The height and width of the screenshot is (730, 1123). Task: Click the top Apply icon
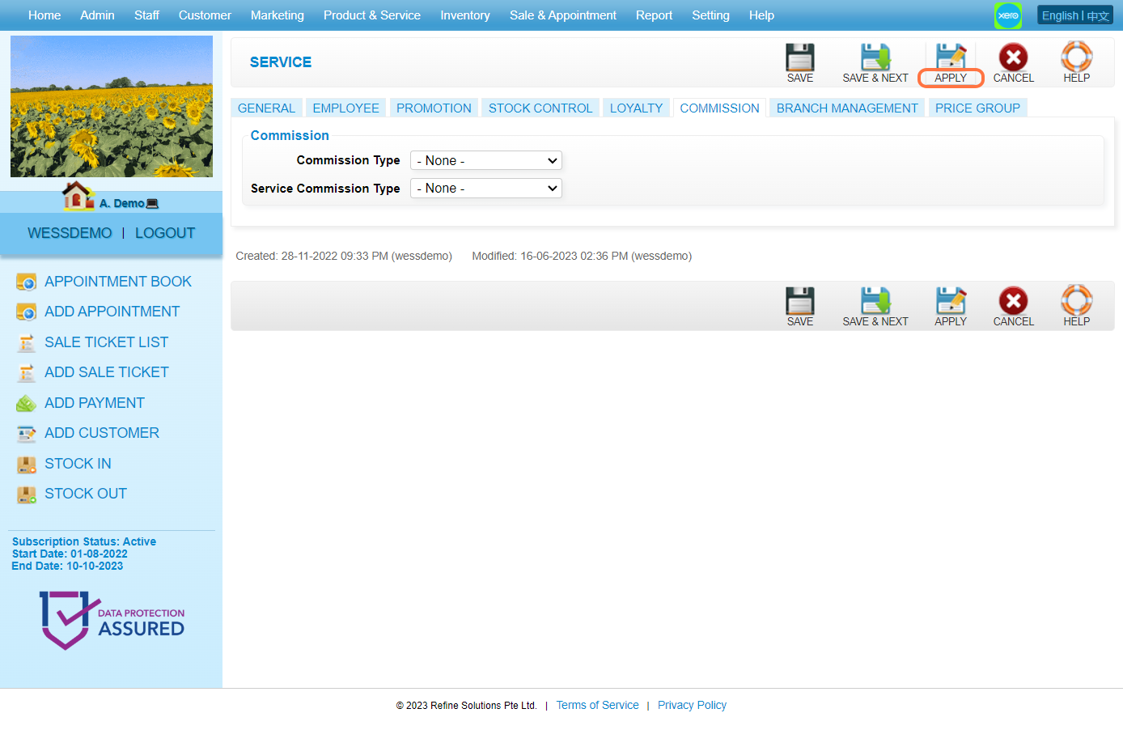(x=951, y=57)
